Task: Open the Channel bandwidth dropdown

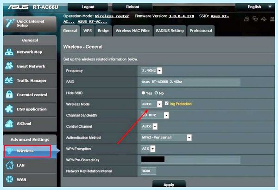Action: point(155,115)
